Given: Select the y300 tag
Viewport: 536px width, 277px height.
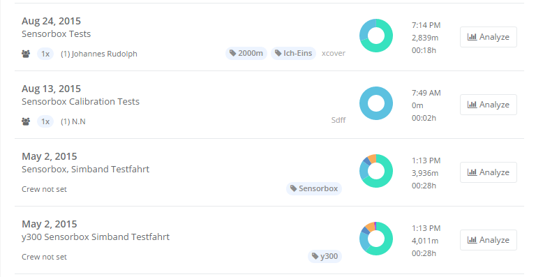Looking at the screenshot, I should click(x=325, y=256).
